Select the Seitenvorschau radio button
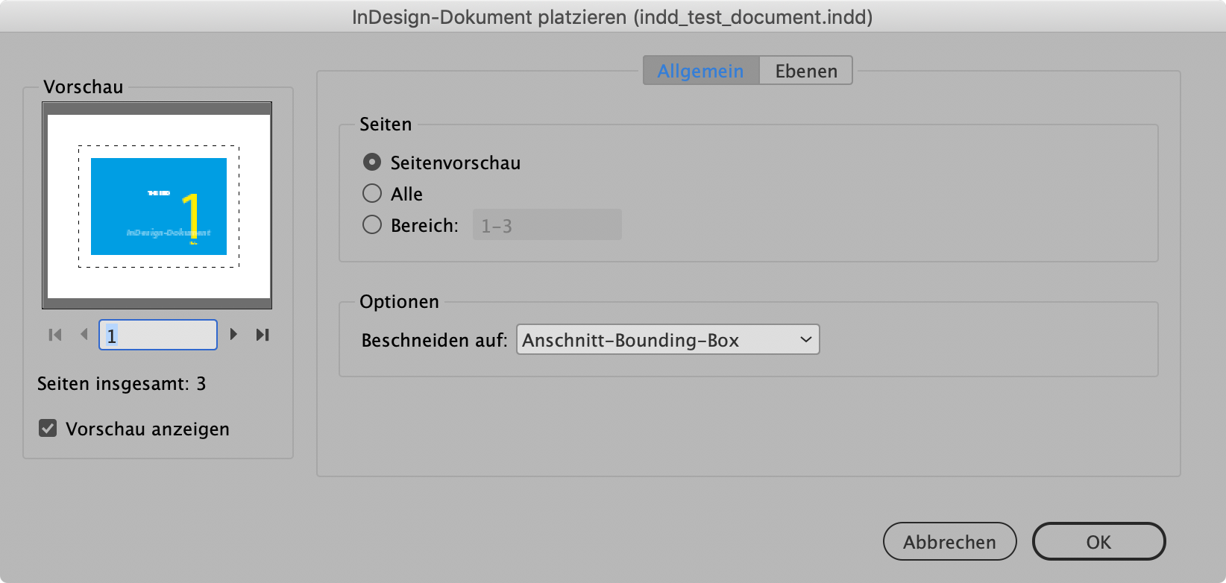The width and height of the screenshot is (1226, 583). (371, 162)
